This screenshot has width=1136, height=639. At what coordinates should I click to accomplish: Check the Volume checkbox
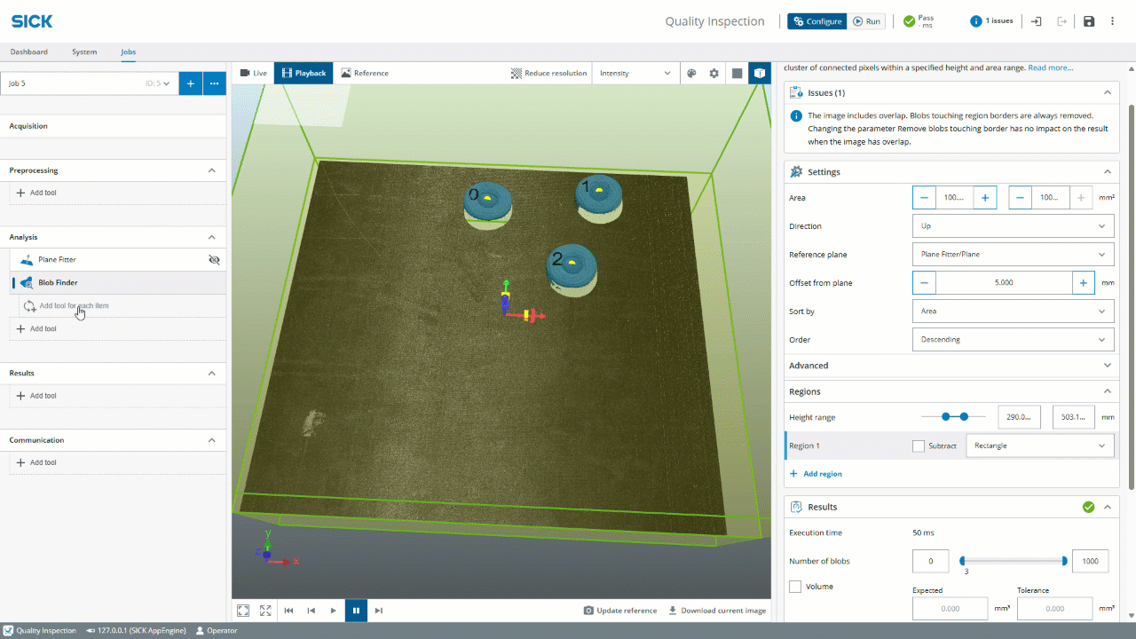pyautogui.click(x=795, y=587)
